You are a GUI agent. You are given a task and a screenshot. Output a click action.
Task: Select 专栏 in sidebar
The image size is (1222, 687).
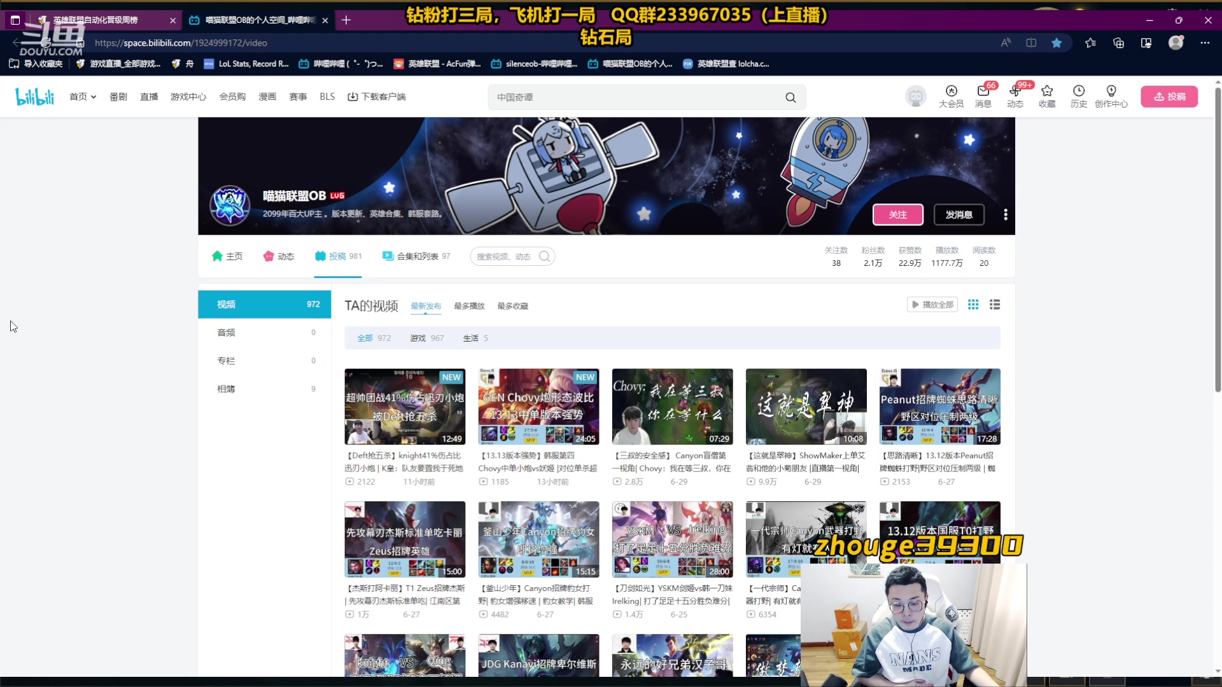265,361
